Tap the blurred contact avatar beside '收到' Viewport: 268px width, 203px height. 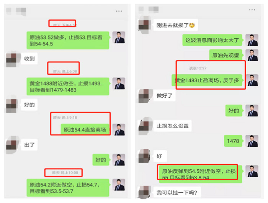pos(11,59)
